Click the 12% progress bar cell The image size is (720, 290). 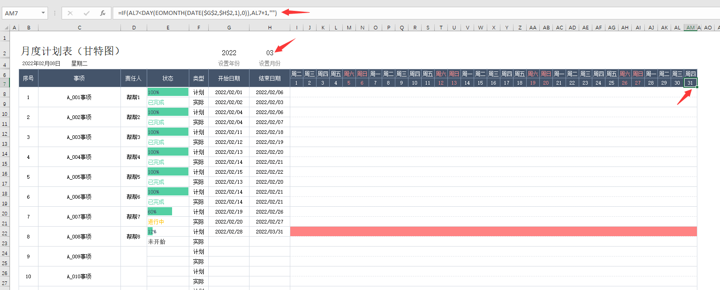tap(168, 232)
